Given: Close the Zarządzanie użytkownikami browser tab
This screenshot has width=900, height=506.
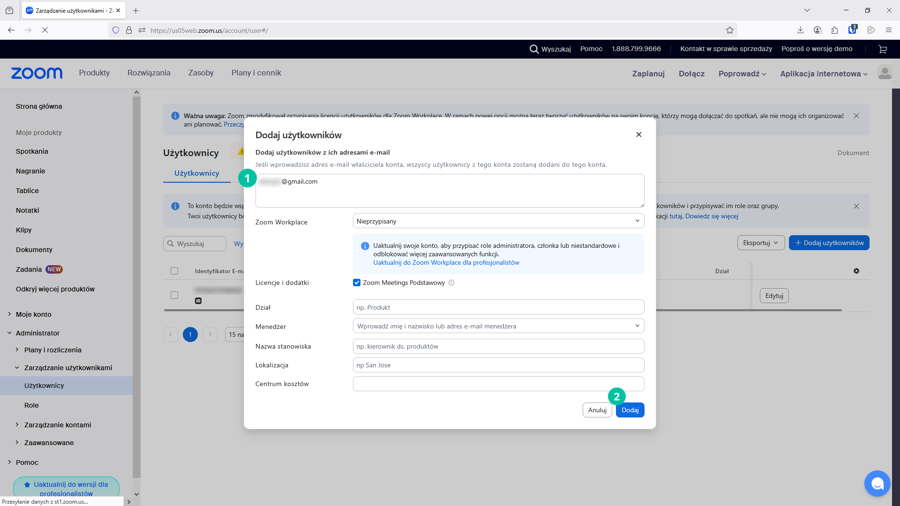Looking at the screenshot, I should point(118,10).
